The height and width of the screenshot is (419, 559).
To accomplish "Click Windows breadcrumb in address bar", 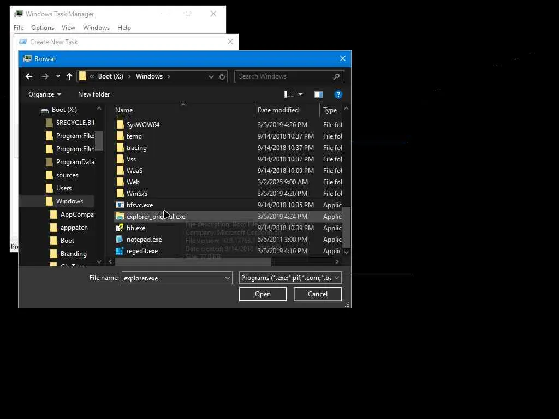I will tap(149, 76).
